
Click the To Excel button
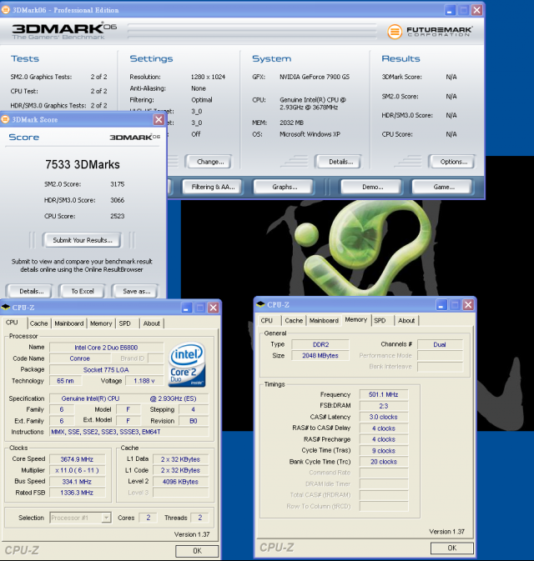(83, 291)
